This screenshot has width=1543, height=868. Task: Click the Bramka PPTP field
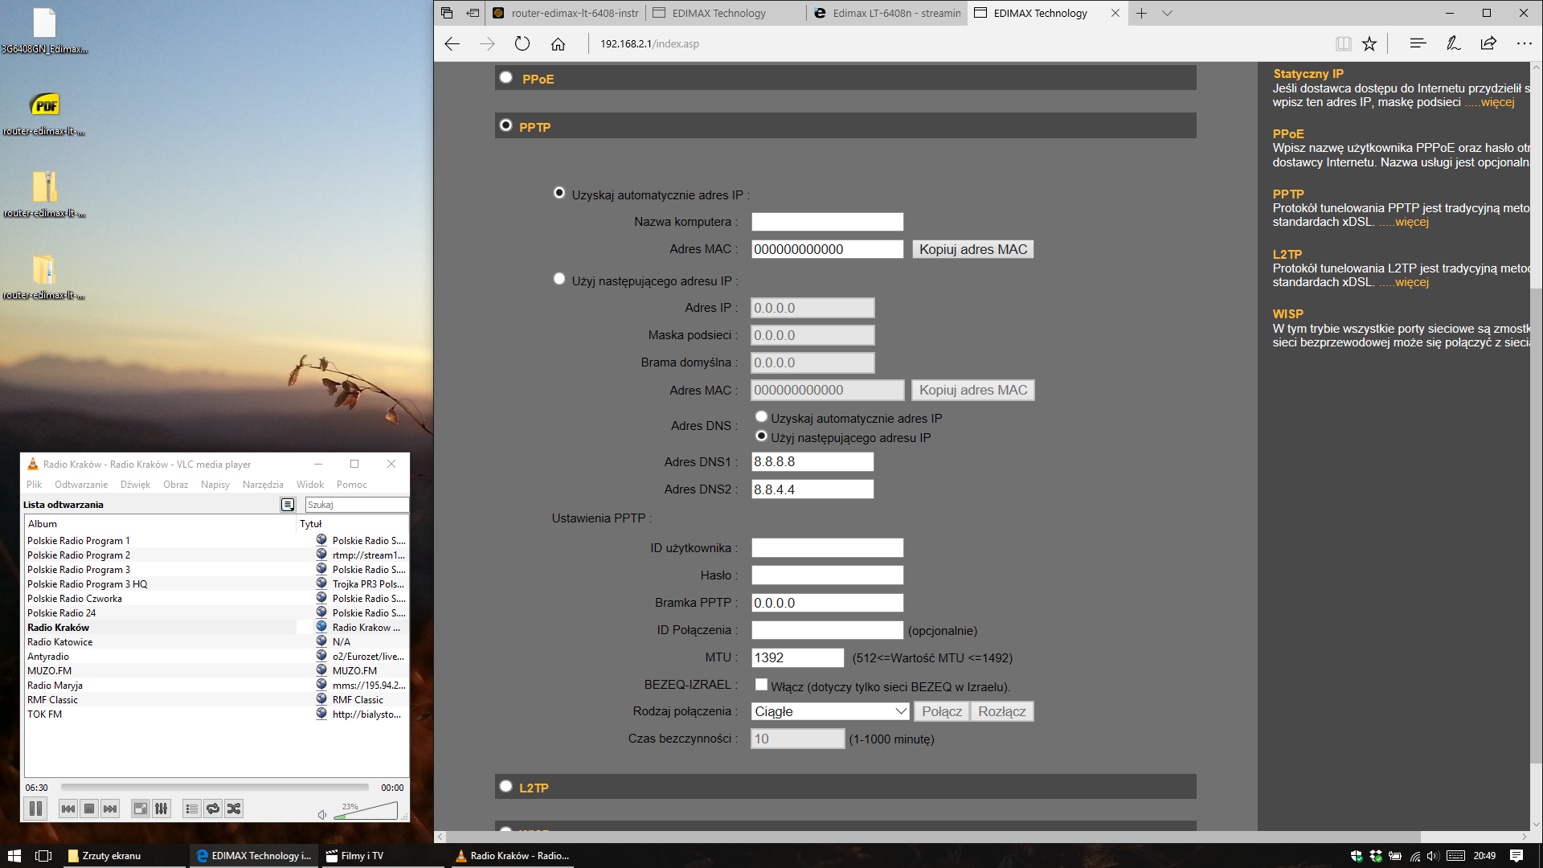827,603
